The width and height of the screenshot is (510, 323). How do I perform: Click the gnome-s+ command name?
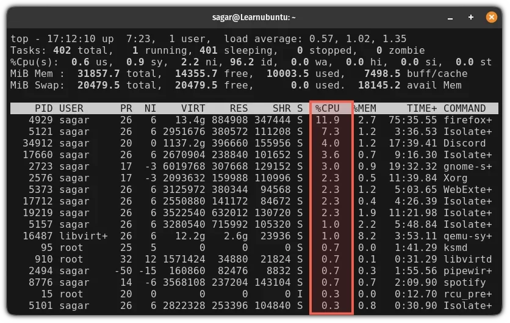468,166
